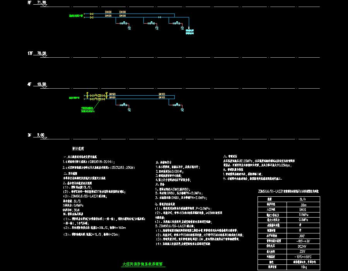
Task: Select the green drawing title 大空间消防炮系统原理图
Action: point(142,264)
